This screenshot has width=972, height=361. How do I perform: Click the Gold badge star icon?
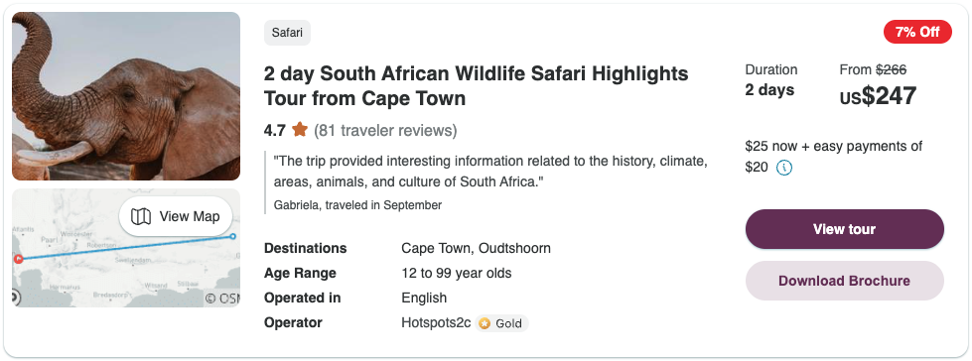(485, 323)
